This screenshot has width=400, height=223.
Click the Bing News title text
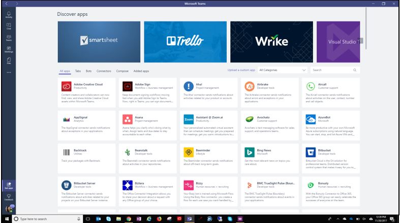coord(264,150)
